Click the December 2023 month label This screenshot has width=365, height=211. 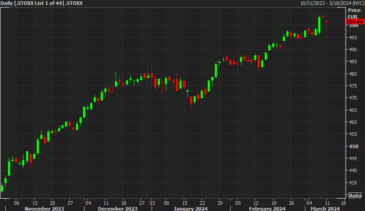tap(118, 208)
